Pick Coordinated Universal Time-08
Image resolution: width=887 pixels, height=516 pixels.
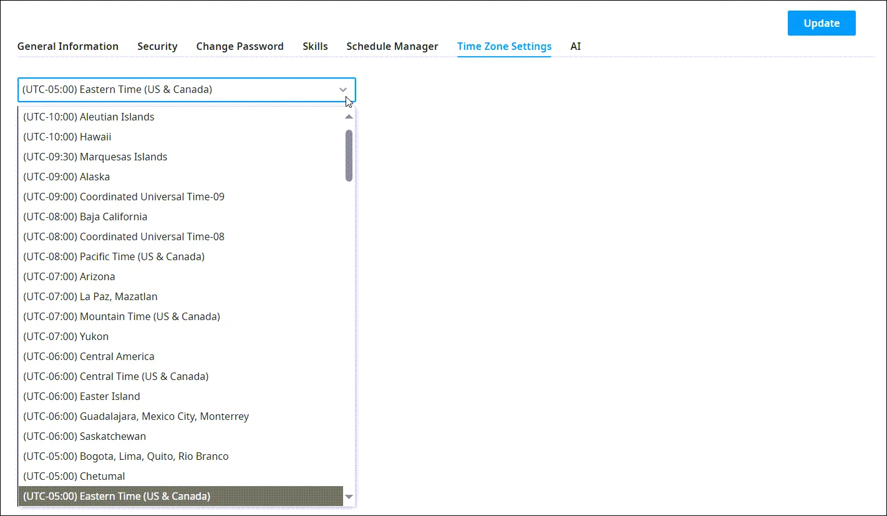pos(181,236)
